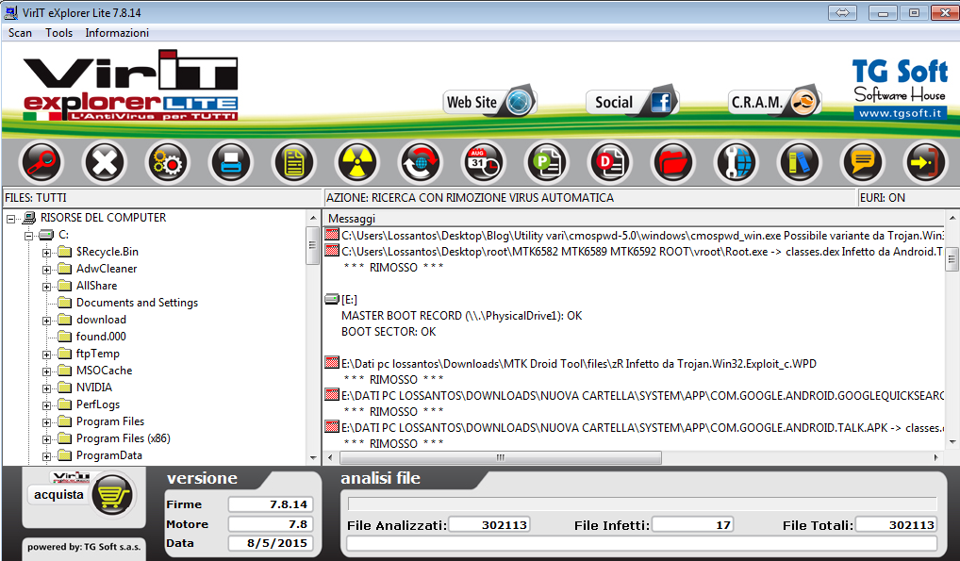Click the File Infetti value 17
The width and height of the screenshot is (960, 561).
pos(692,525)
